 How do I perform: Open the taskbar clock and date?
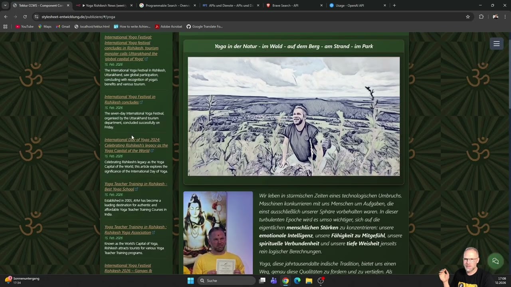(501, 281)
